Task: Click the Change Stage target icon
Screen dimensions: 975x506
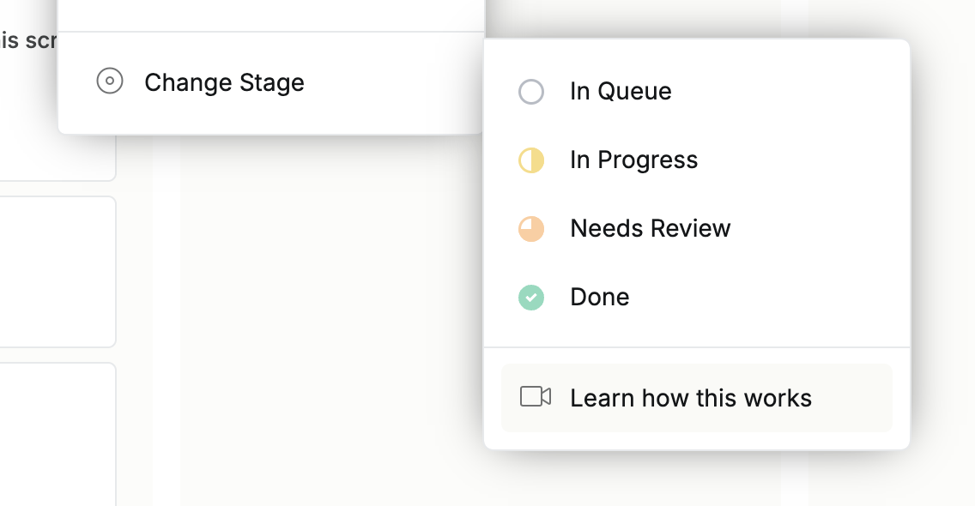Action: tap(110, 82)
